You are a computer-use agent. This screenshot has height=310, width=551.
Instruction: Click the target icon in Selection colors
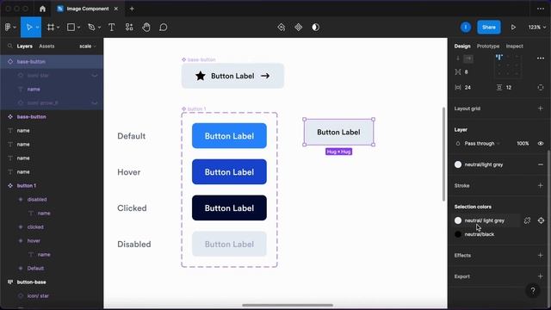[541, 220]
